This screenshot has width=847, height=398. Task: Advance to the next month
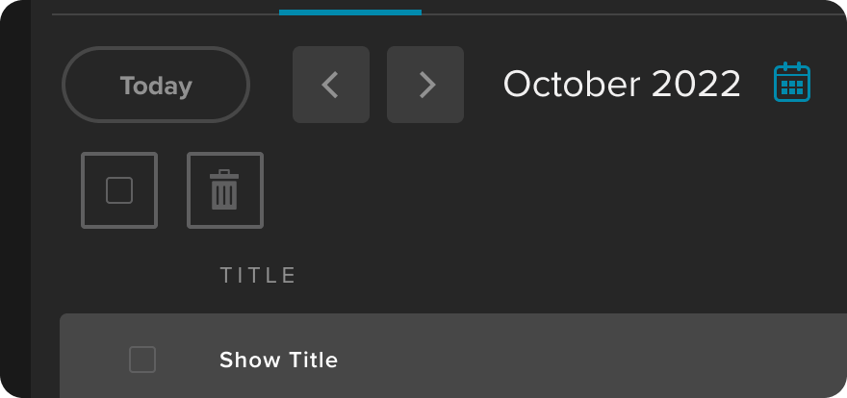pyautogui.click(x=425, y=85)
